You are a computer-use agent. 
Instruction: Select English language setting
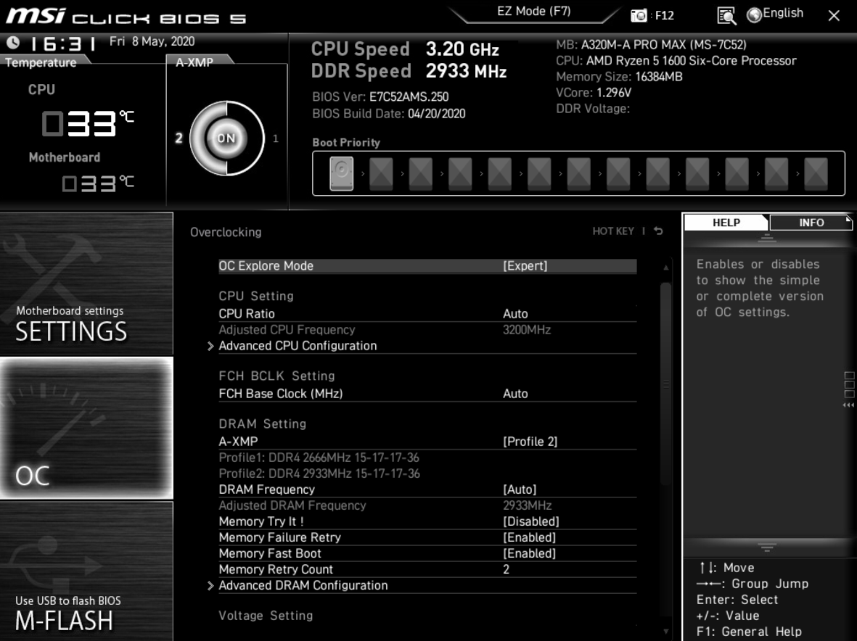tap(783, 13)
